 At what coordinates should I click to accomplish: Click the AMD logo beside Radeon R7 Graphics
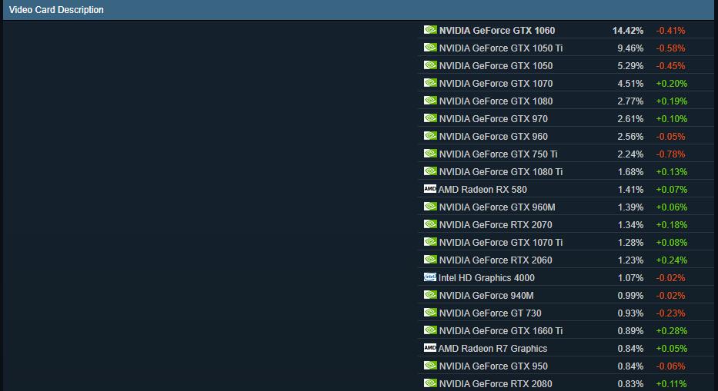tap(430, 347)
